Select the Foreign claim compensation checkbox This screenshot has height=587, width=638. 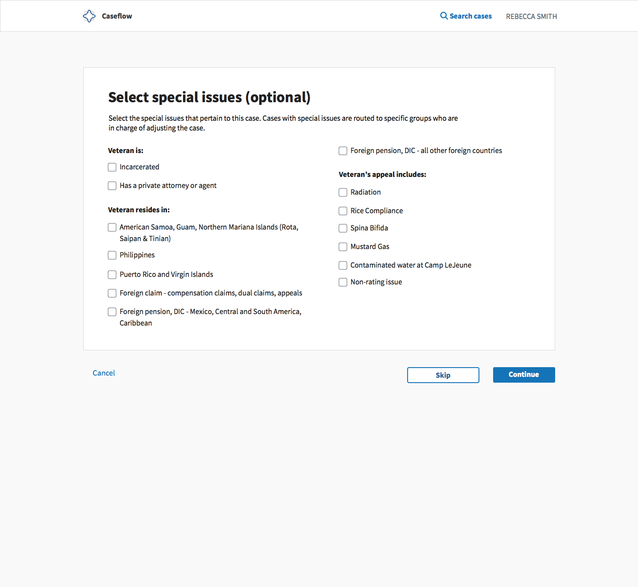pos(112,293)
